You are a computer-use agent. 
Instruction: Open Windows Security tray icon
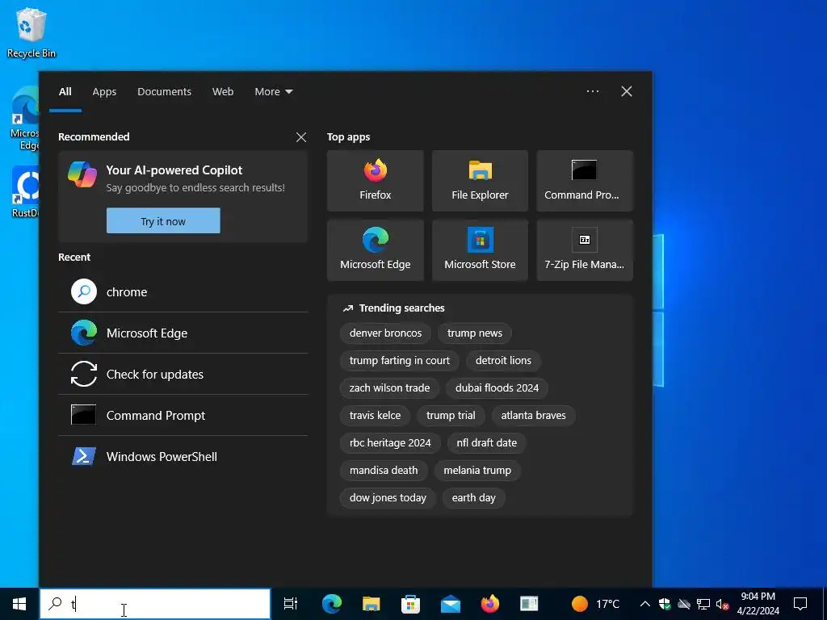(665, 604)
